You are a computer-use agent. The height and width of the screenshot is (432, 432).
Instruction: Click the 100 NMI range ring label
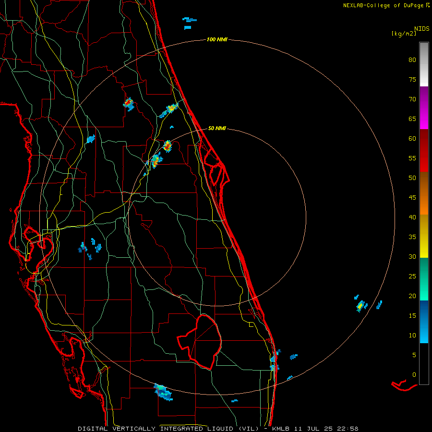tap(217, 40)
